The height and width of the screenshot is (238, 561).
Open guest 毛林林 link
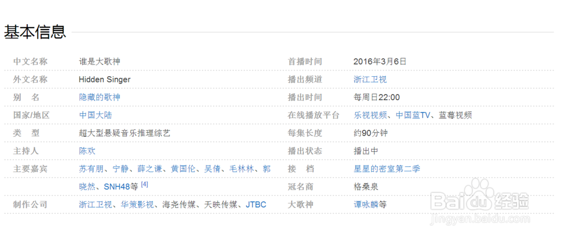point(242,169)
